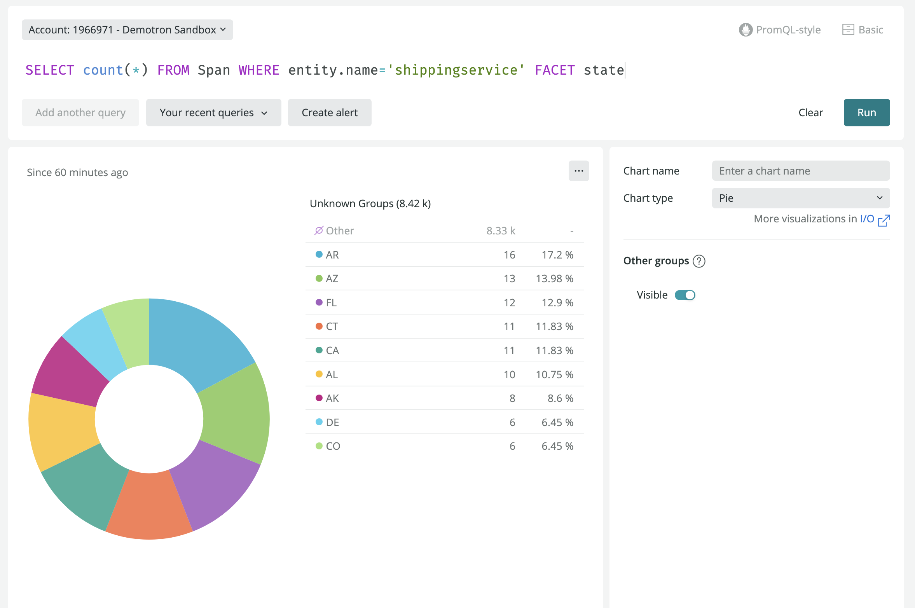Screen dimensions: 915x608
Task: Open the Account selector dropdown
Action: pos(127,30)
